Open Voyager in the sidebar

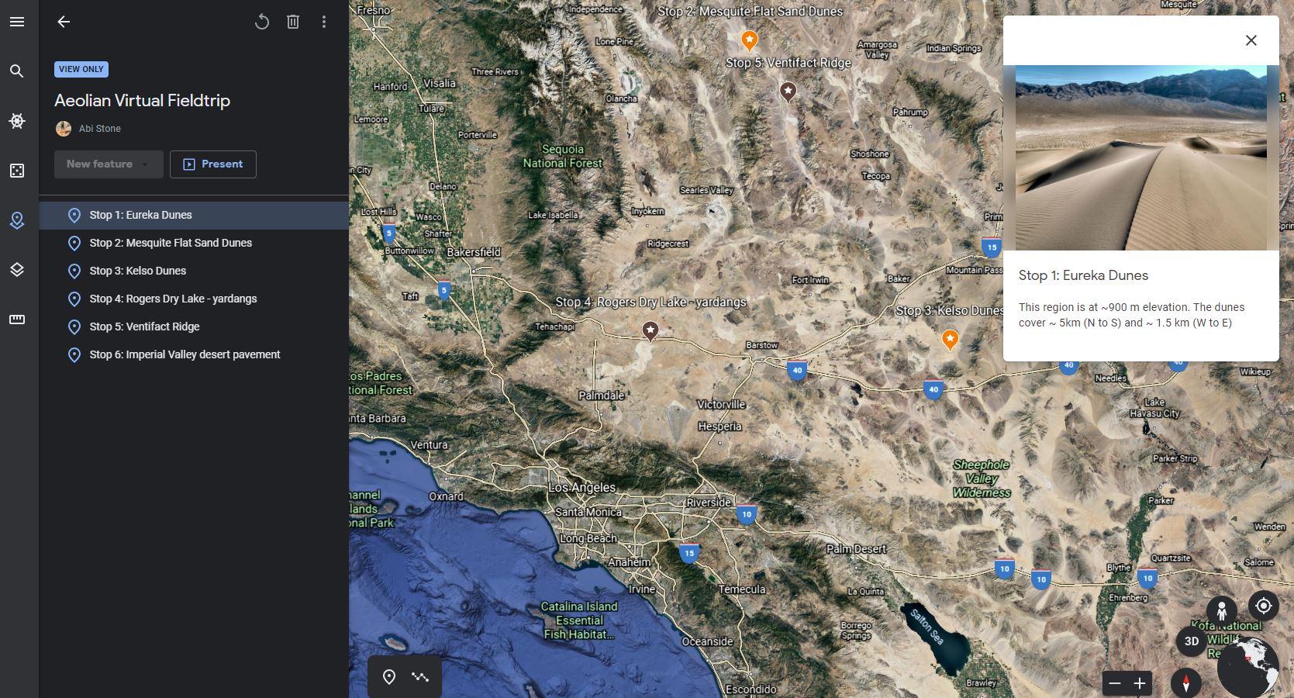pyautogui.click(x=17, y=121)
